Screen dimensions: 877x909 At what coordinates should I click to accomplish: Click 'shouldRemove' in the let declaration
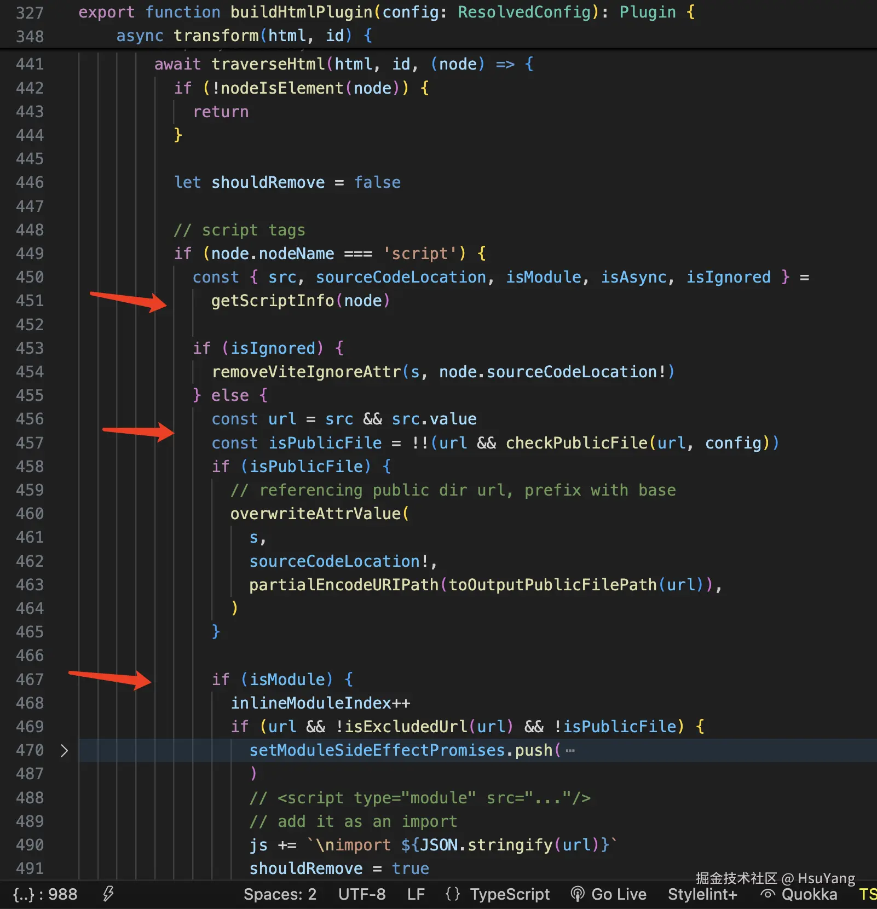point(268,182)
